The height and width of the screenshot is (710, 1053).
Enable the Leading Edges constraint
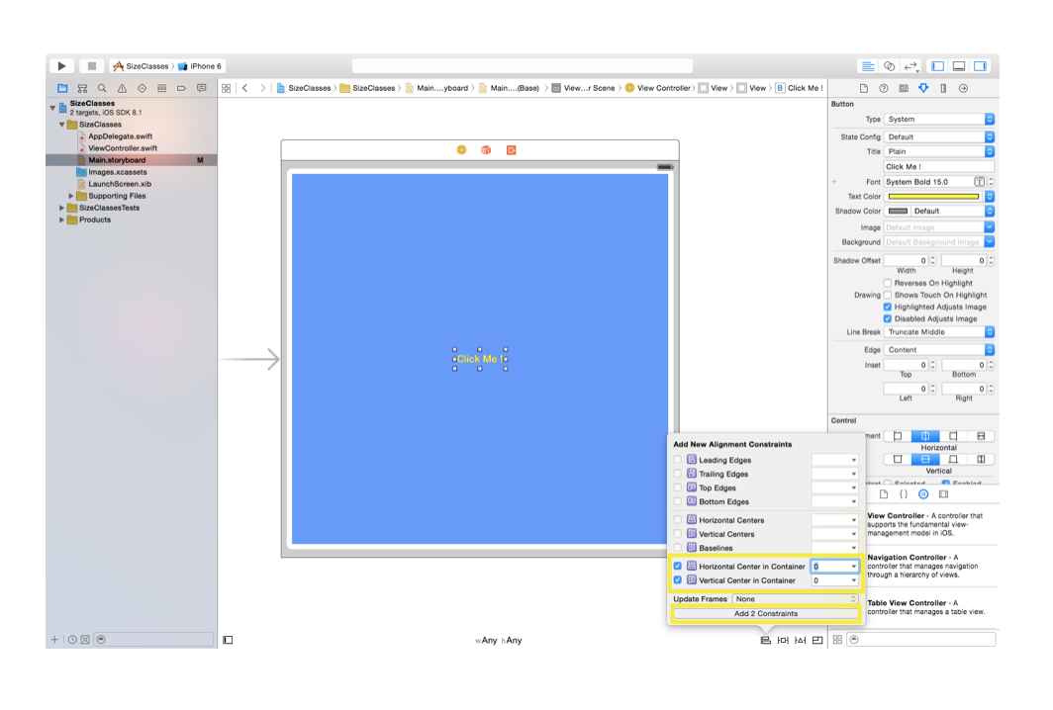(678, 461)
